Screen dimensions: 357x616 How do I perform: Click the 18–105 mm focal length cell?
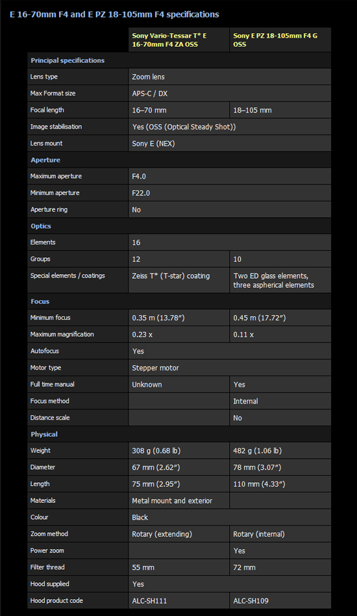tap(280, 110)
